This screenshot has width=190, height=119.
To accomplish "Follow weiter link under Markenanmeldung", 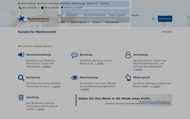I will tap(46, 67).
